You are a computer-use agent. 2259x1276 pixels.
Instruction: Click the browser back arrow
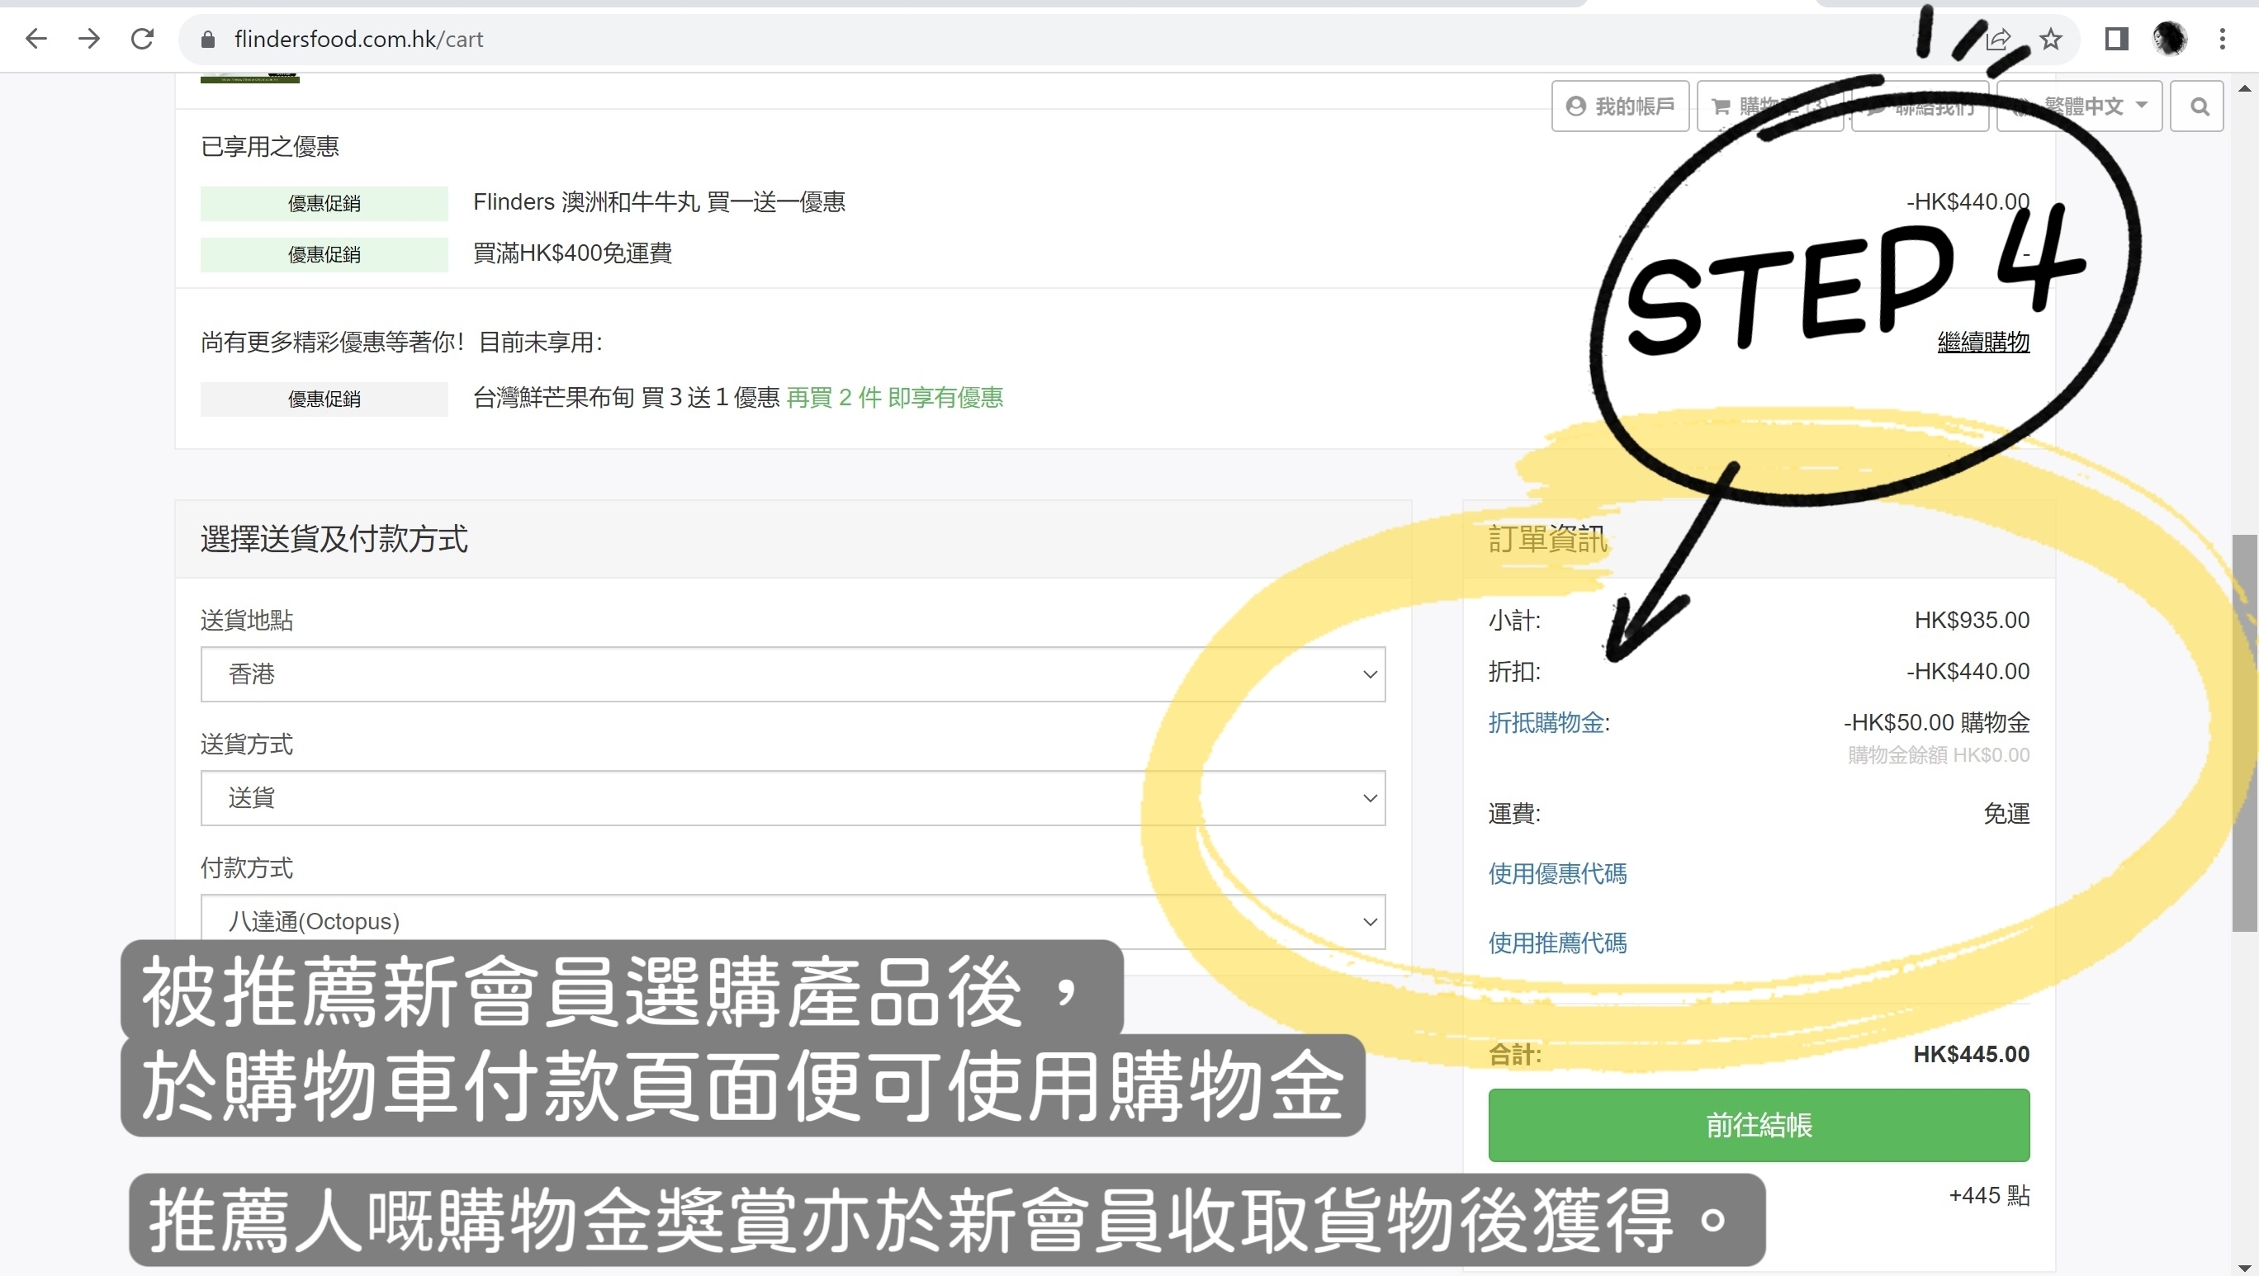click(x=36, y=39)
